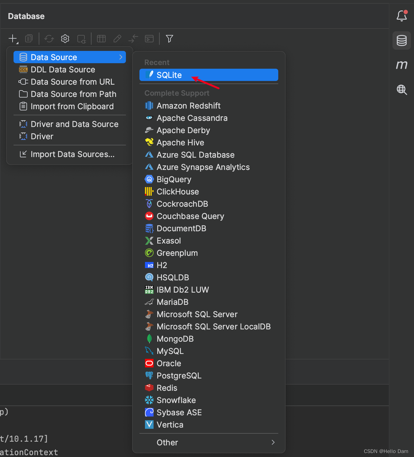Click the pencil edit icon in the toolbar
This screenshot has width=414, height=457.
pos(117,39)
